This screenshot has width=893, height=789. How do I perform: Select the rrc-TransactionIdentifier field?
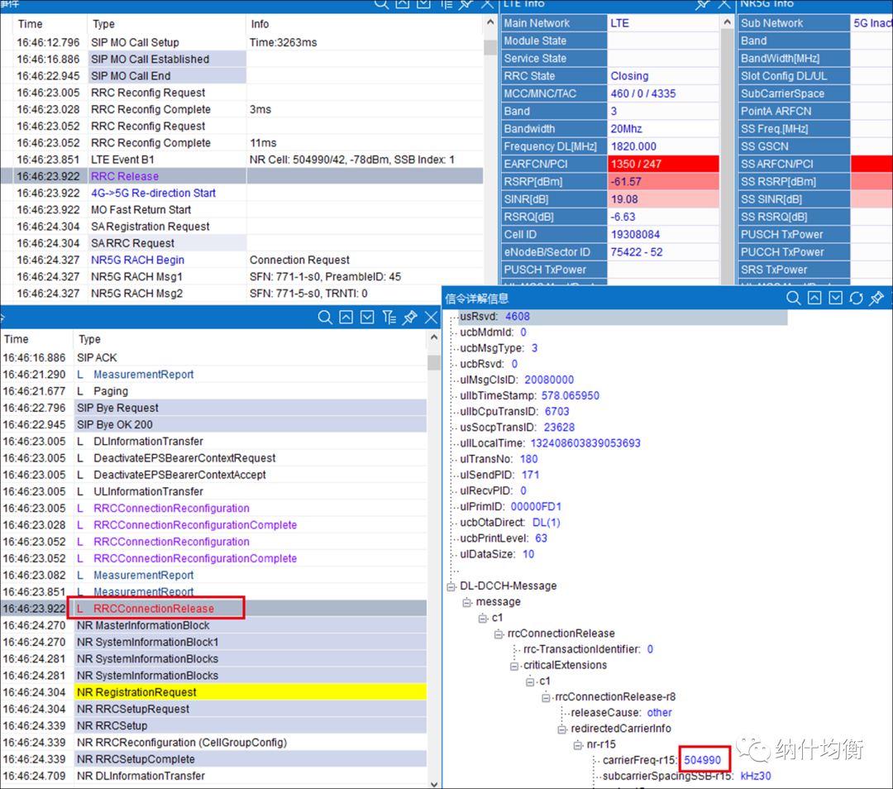click(x=589, y=649)
